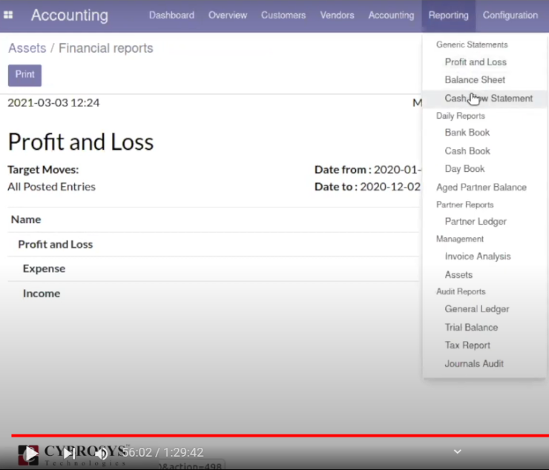Mute the video volume icon

pyautogui.click(x=102, y=454)
